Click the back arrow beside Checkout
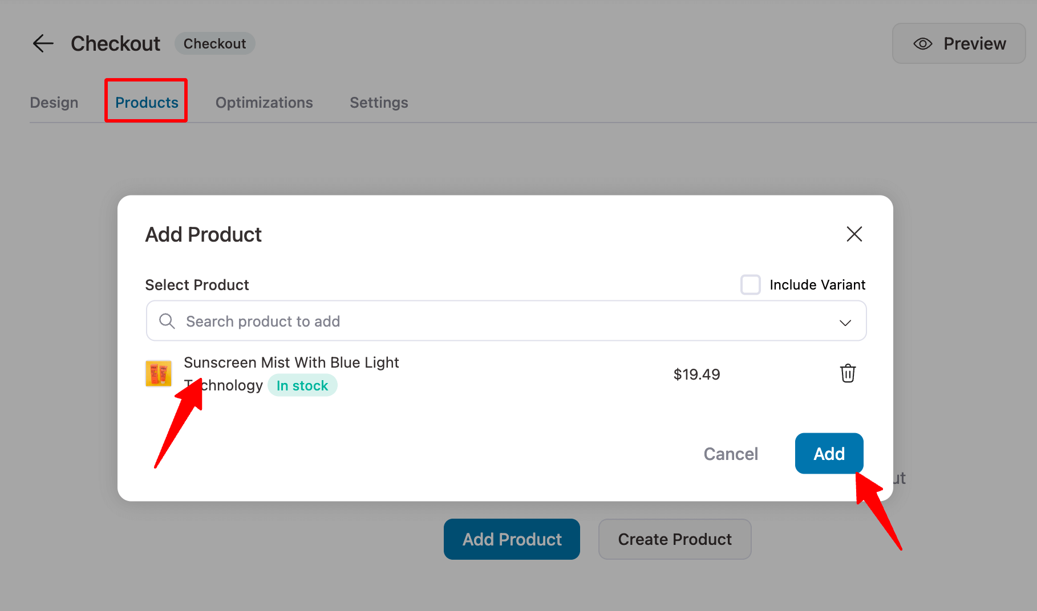 click(x=42, y=43)
